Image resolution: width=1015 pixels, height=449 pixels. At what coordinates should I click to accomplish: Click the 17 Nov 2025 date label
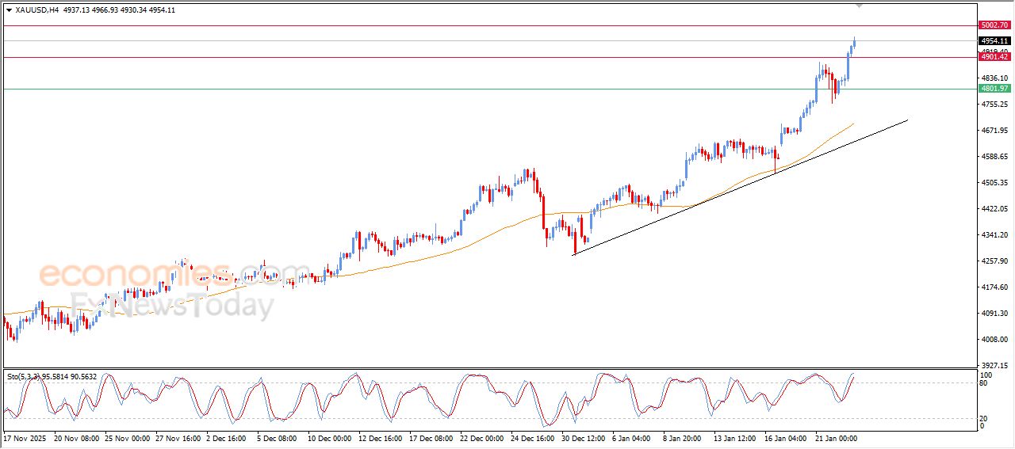pos(25,438)
